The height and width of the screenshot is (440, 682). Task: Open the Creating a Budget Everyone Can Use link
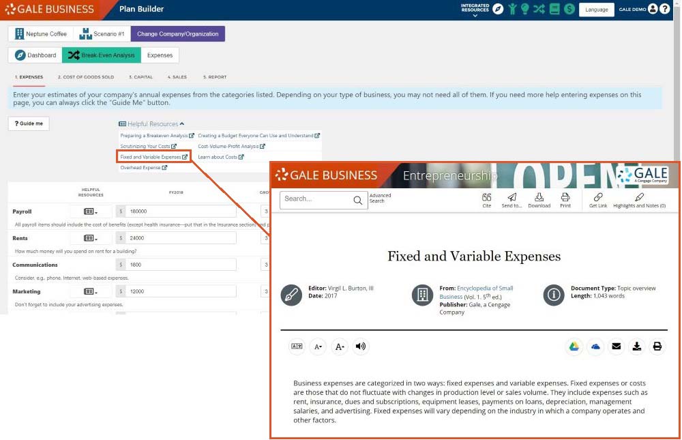[x=258, y=136]
